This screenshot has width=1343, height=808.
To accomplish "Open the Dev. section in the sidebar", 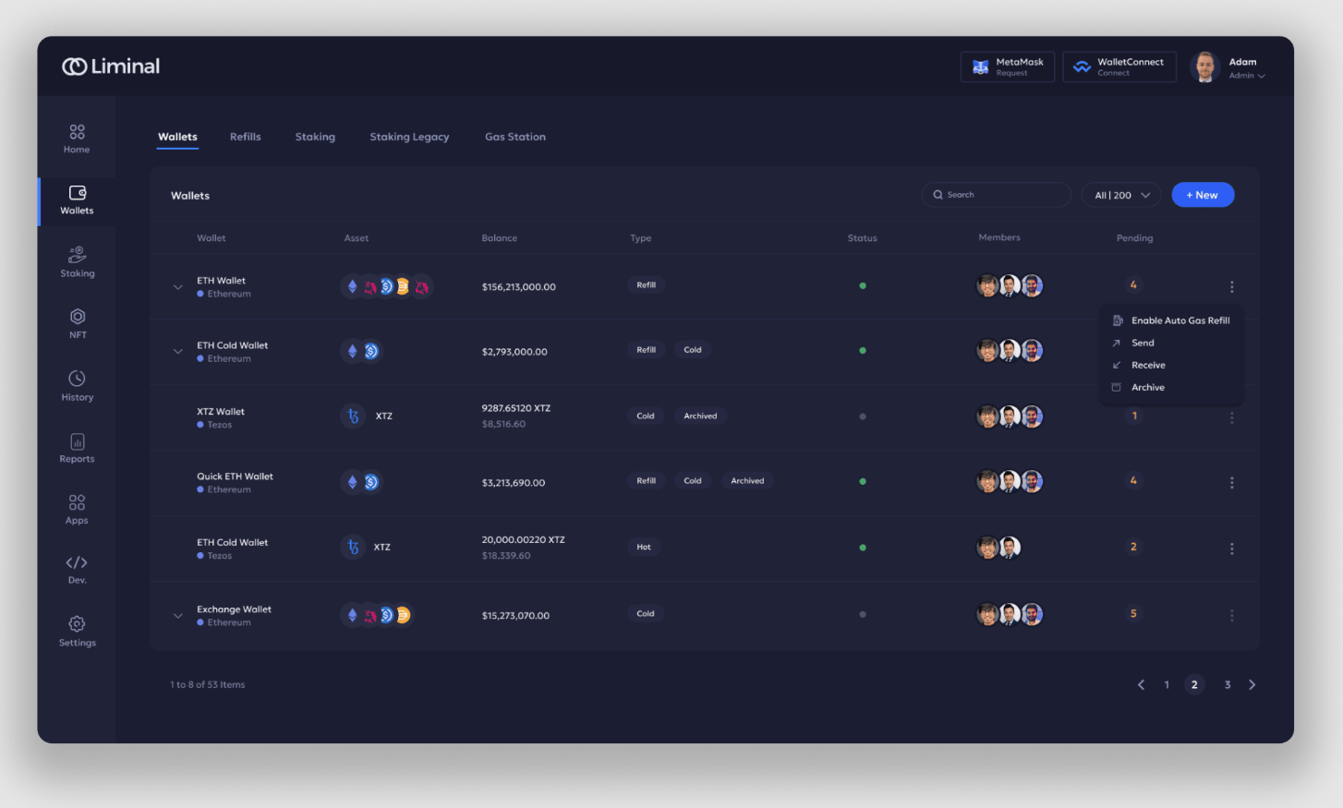I will (x=77, y=570).
